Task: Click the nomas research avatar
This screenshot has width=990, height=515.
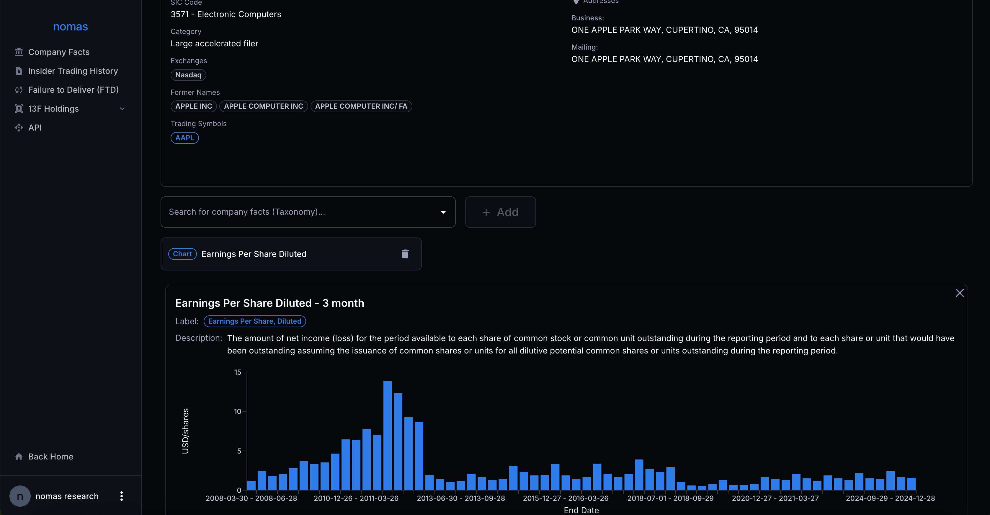Action: click(x=20, y=496)
